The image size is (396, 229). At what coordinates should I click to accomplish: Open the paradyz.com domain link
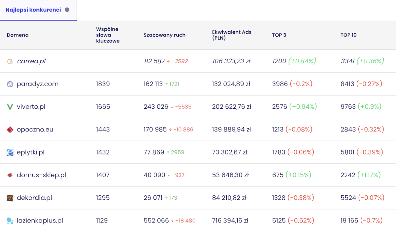coord(38,84)
